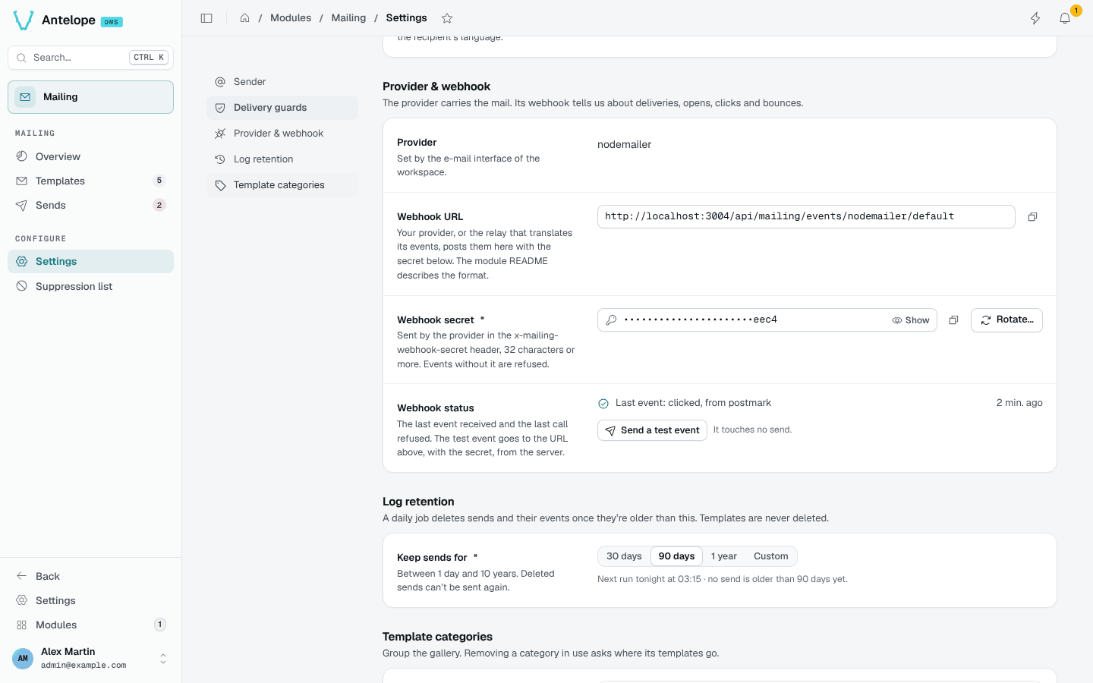Open Modules breadcrumb link
The width and height of the screenshot is (1093, 683).
pyautogui.click(x=291, y=18)
